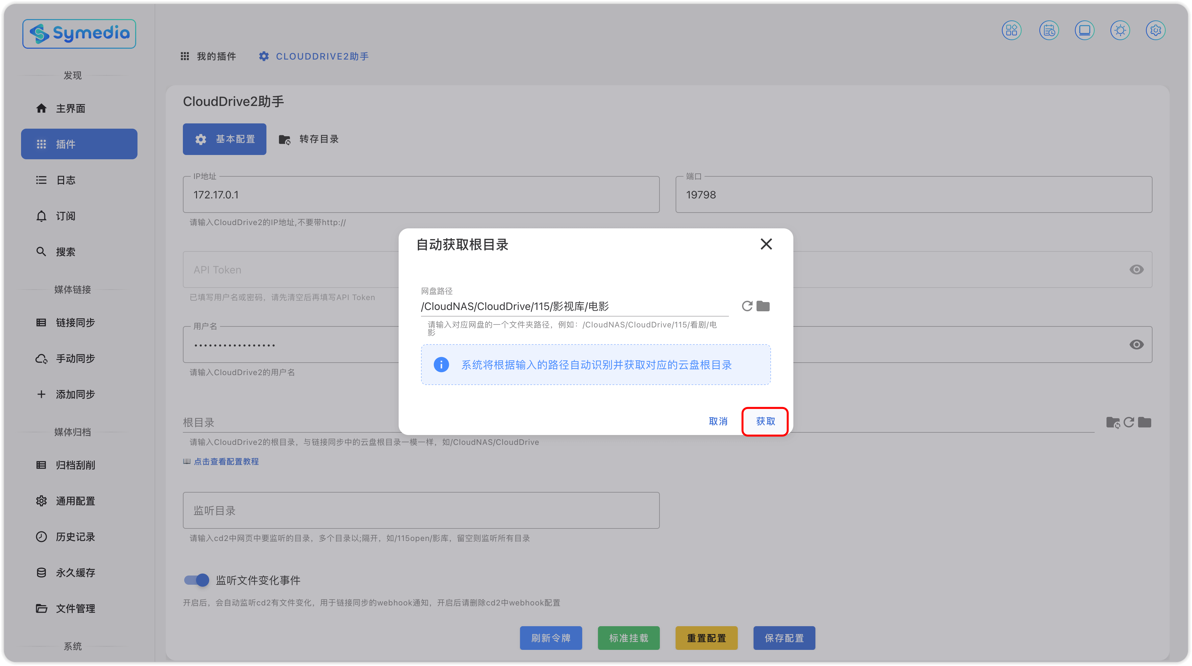The height and width of the screenshot is (666, 1192).
Task: Click 保存配置 button
Action: pos(784,638)
